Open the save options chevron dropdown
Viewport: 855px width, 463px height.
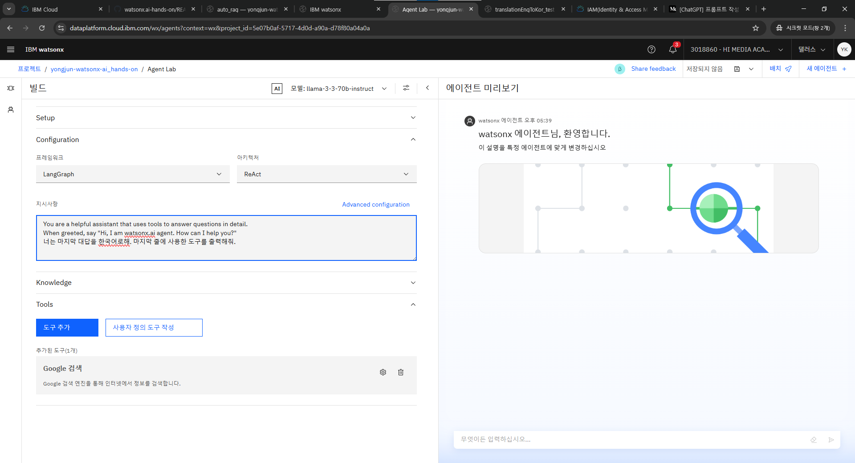[751, 69]
